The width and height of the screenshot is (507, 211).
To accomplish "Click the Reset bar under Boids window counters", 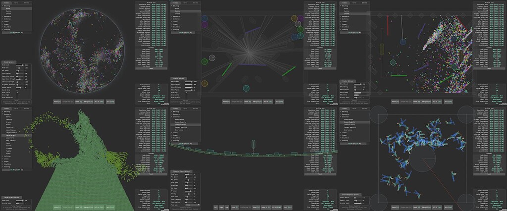I will (151, 69).
